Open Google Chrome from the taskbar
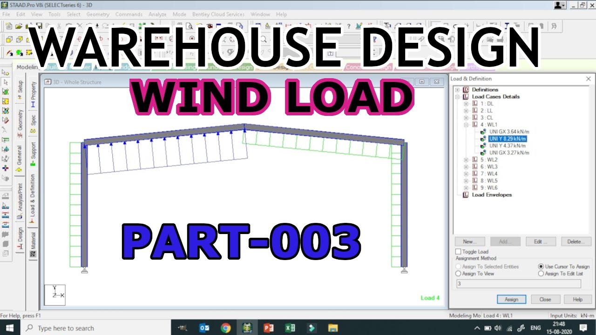This screenshot has width=596, height=335. (x=226, y=328)
